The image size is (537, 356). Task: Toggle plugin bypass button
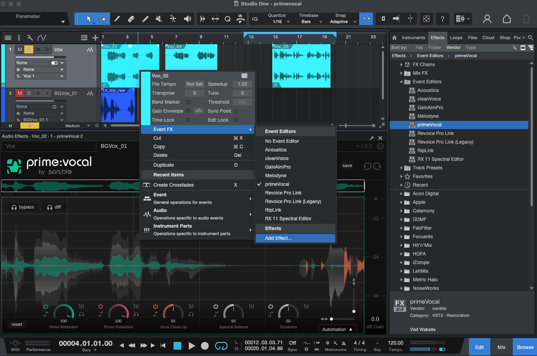[x=23, y=207]
